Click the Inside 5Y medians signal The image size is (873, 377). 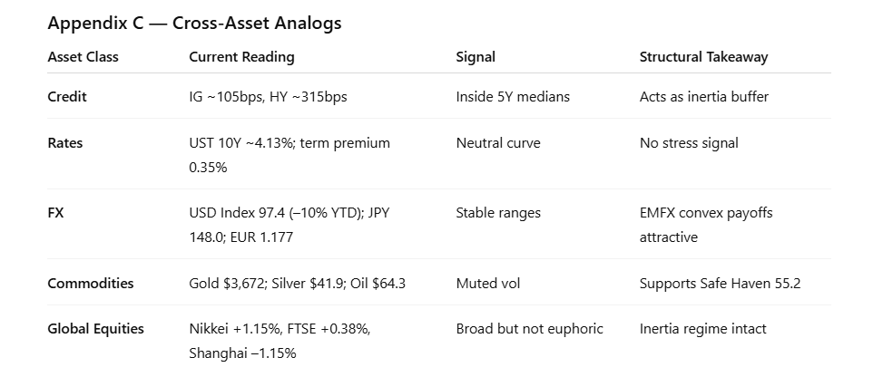pyautogui.click(x=513, y=96)
